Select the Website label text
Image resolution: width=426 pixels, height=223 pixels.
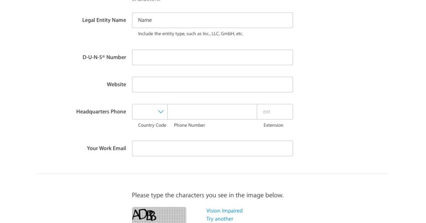116,85
